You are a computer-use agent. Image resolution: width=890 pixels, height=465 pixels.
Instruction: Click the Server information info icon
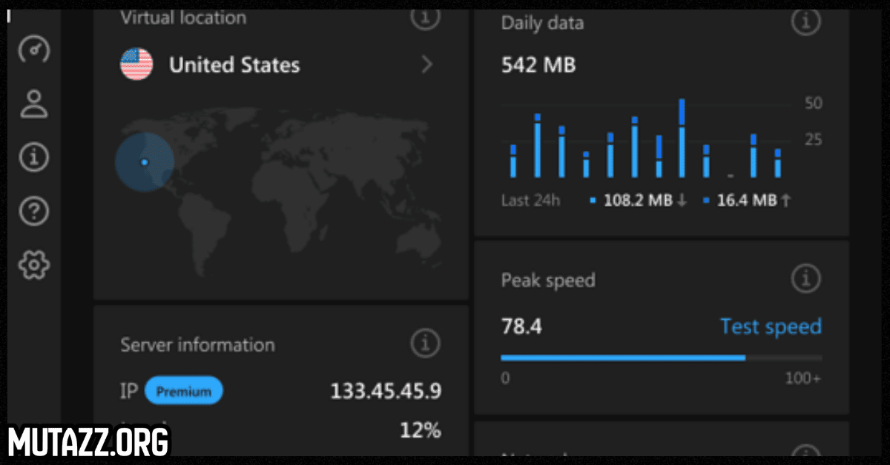click(425, 344)
